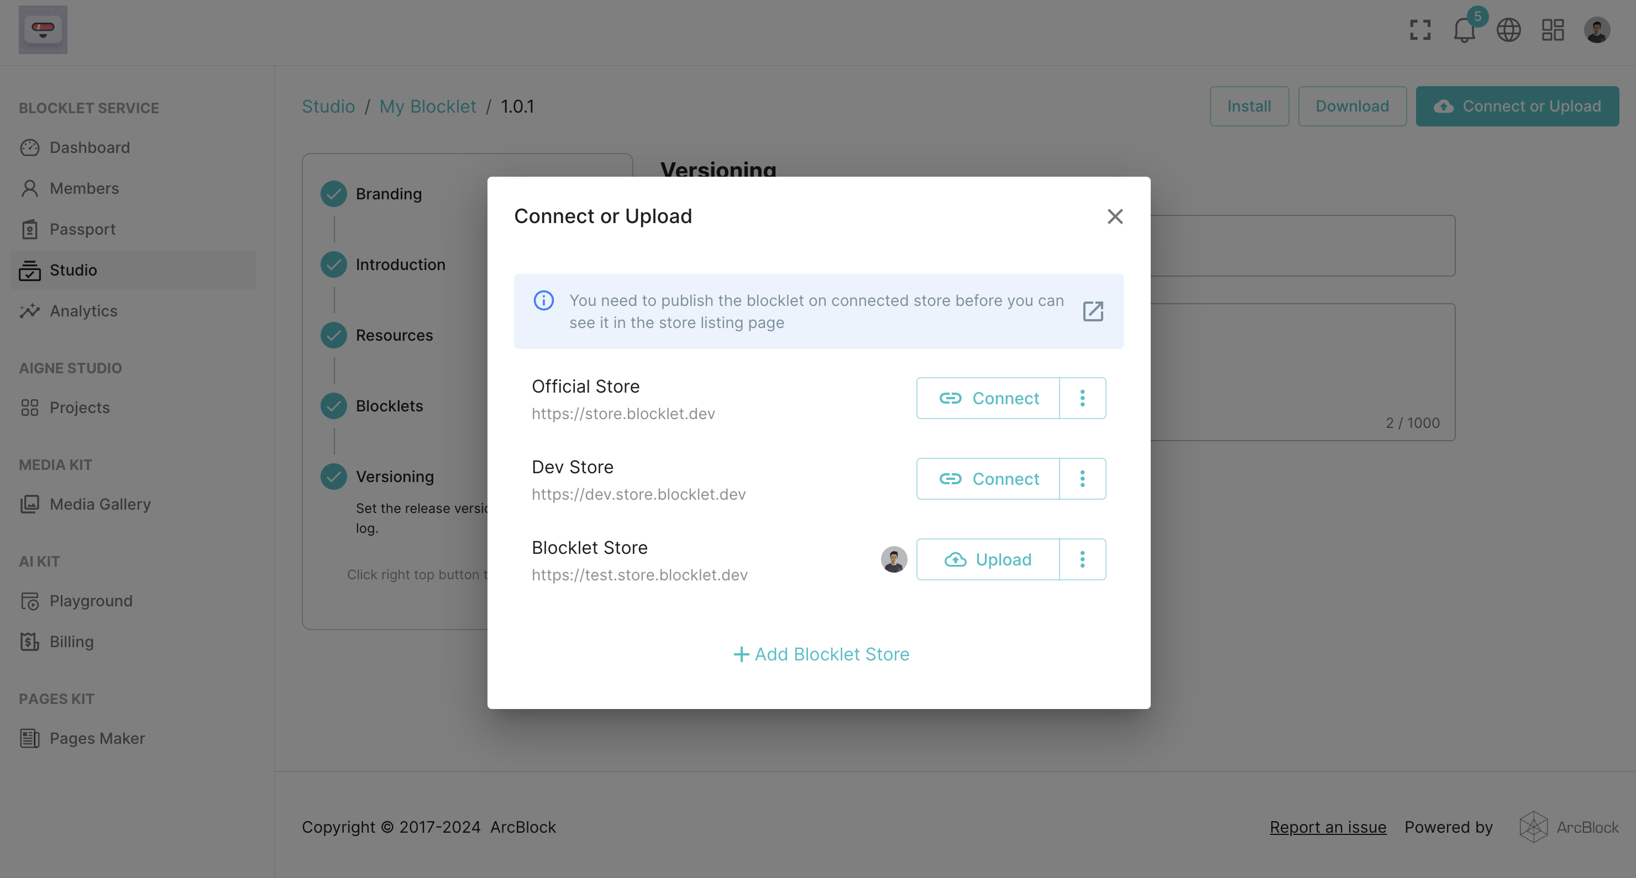Click the Versioning step checkmark icon
This screenshot has height=878, width=1636.
click(333, 477)
